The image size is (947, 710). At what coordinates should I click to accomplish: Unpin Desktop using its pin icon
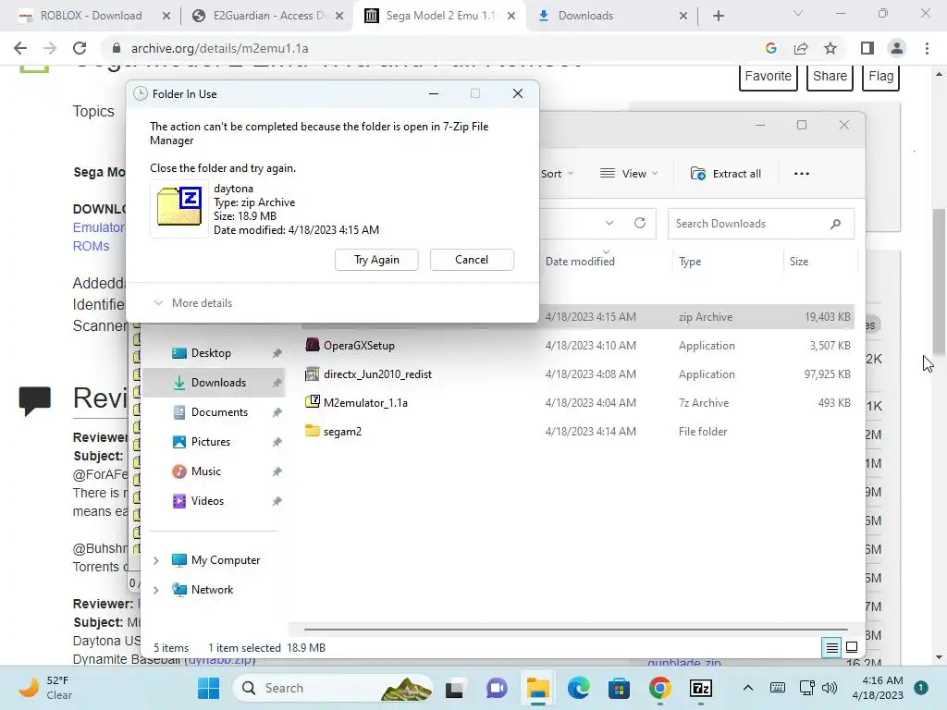277,353
